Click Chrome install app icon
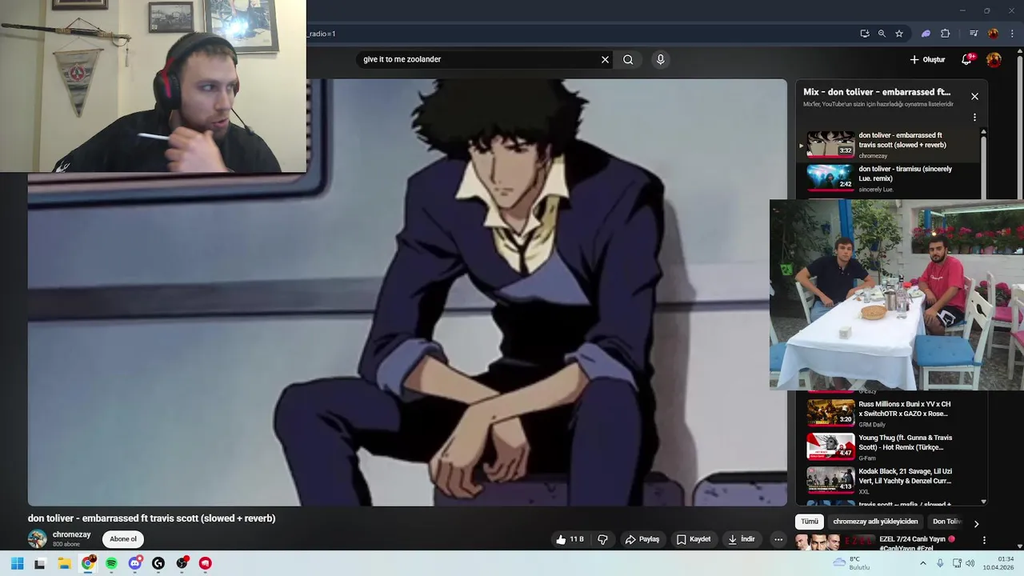The height and width of the screenshot is (576, 1024). (865, 34)
